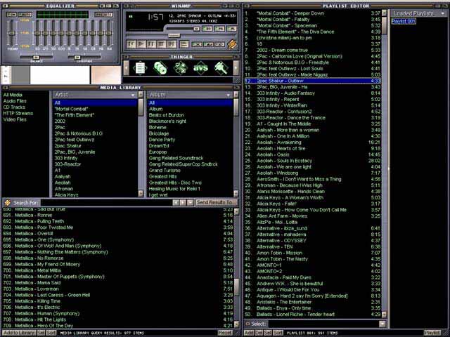Click the Del button in Playlist Editor

[259, 333]
